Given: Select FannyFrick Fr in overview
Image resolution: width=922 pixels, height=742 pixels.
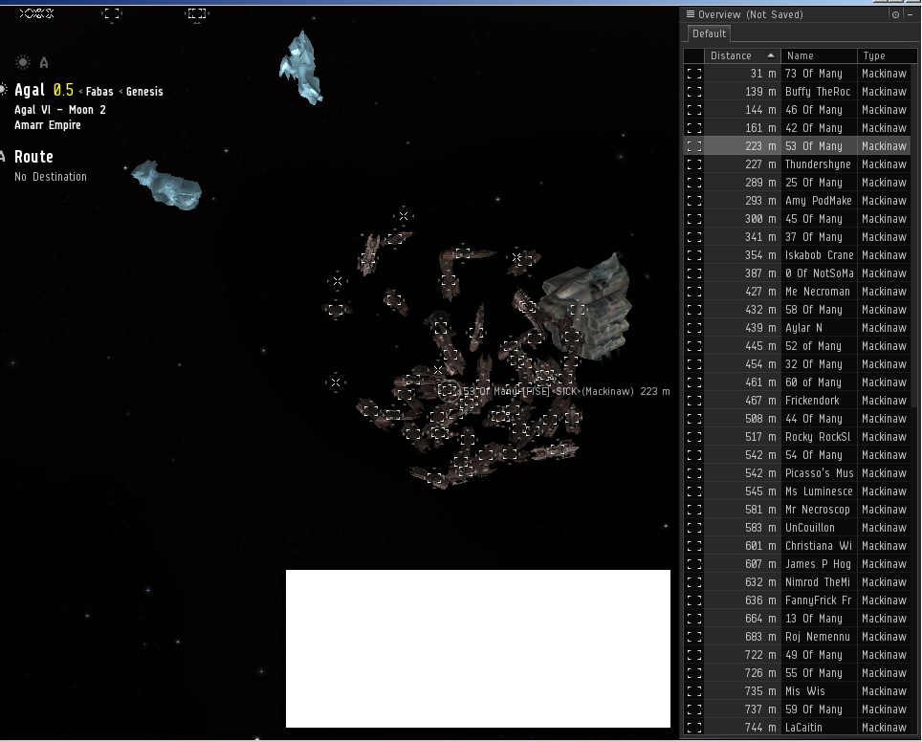Looking at the screenshot, I should [797, 600].
